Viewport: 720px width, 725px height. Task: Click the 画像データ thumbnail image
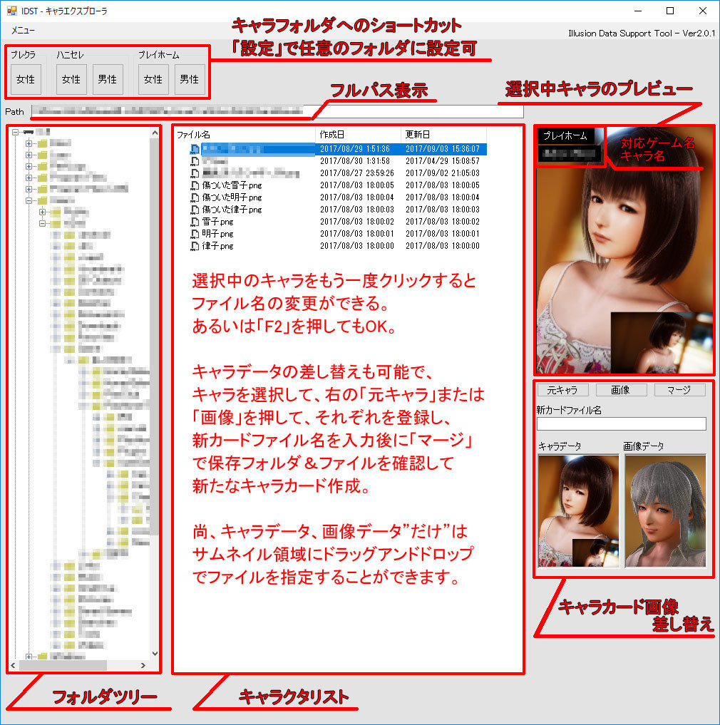point(665,510)
